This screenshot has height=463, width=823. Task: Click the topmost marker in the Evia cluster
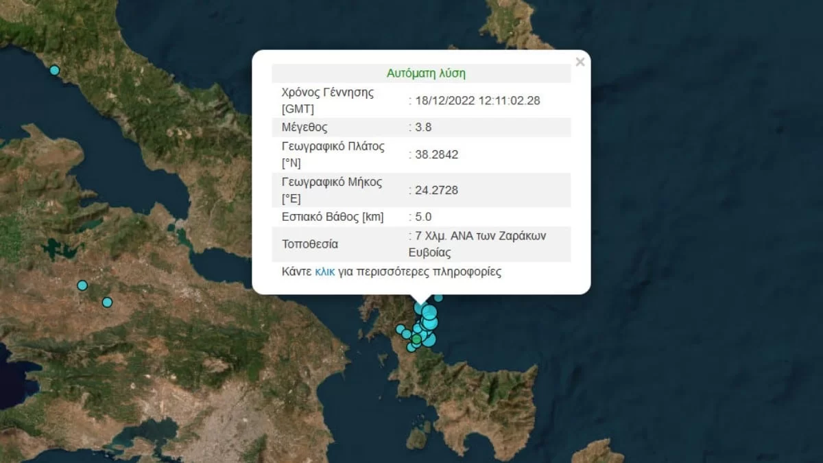(x=438, y=298)
